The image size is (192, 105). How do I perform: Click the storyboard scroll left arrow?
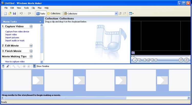click(2, 98)
